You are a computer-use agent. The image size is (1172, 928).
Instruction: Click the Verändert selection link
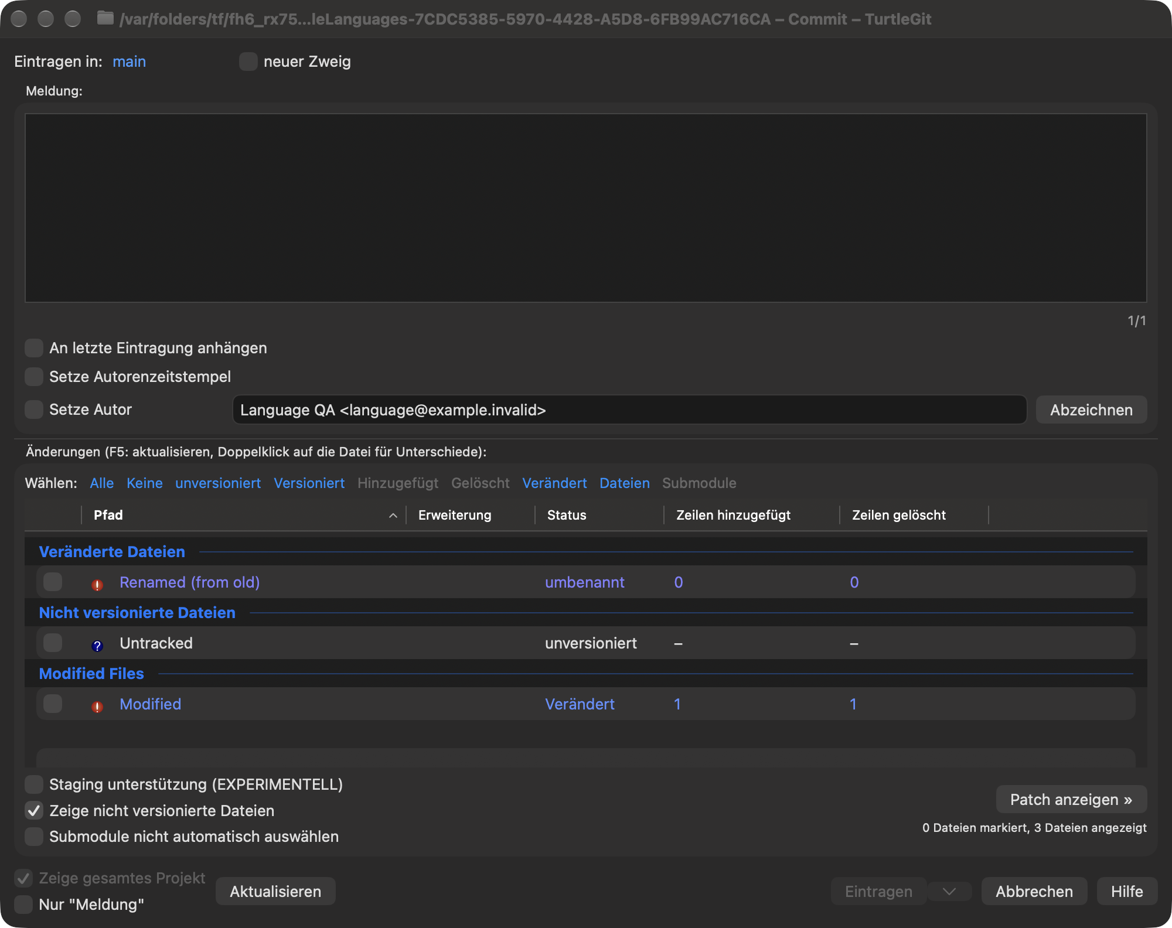click(554, 483)
